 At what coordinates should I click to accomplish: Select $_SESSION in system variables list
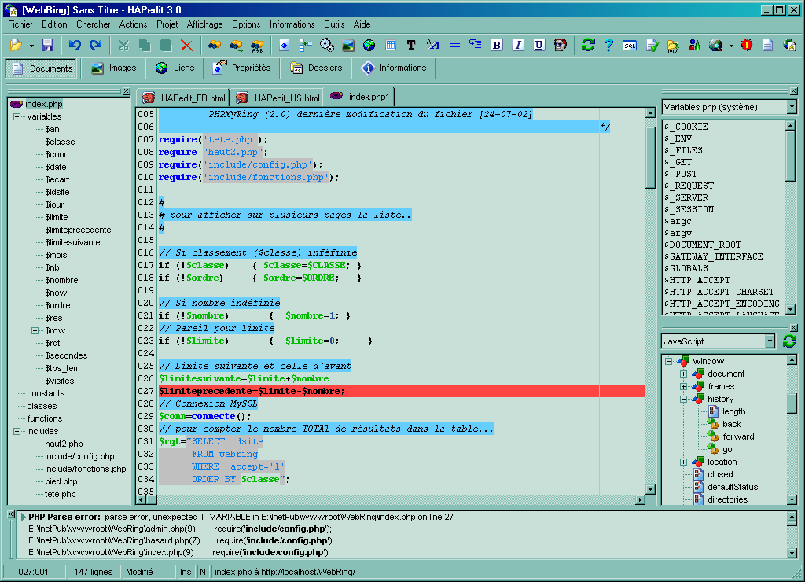689,209
